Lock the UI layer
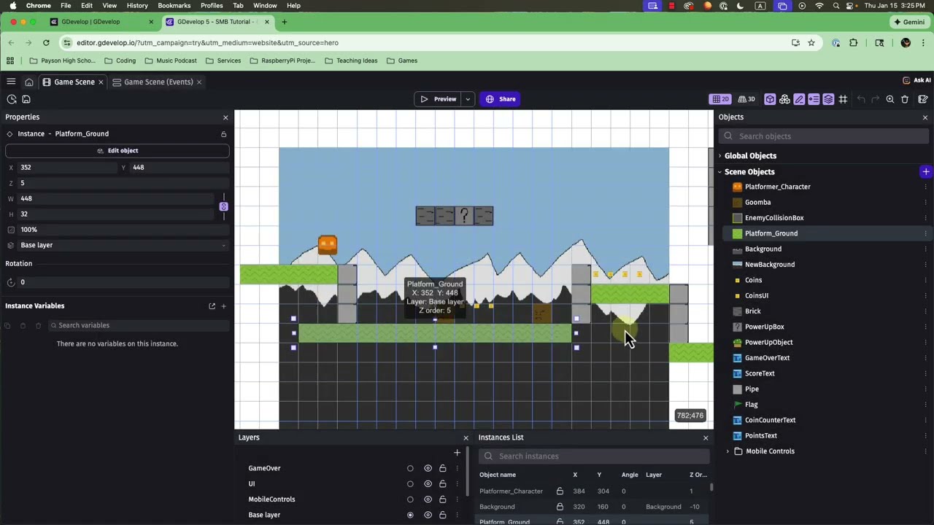 [442, 484]
